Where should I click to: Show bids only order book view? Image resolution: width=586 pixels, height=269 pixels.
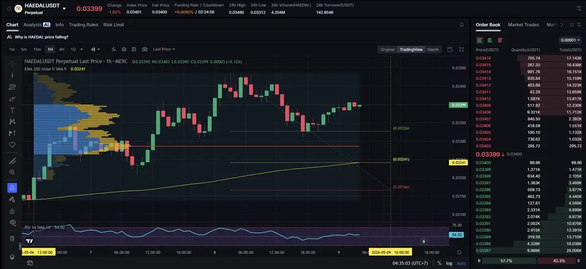pyautogui.click(x=490, y=40)
